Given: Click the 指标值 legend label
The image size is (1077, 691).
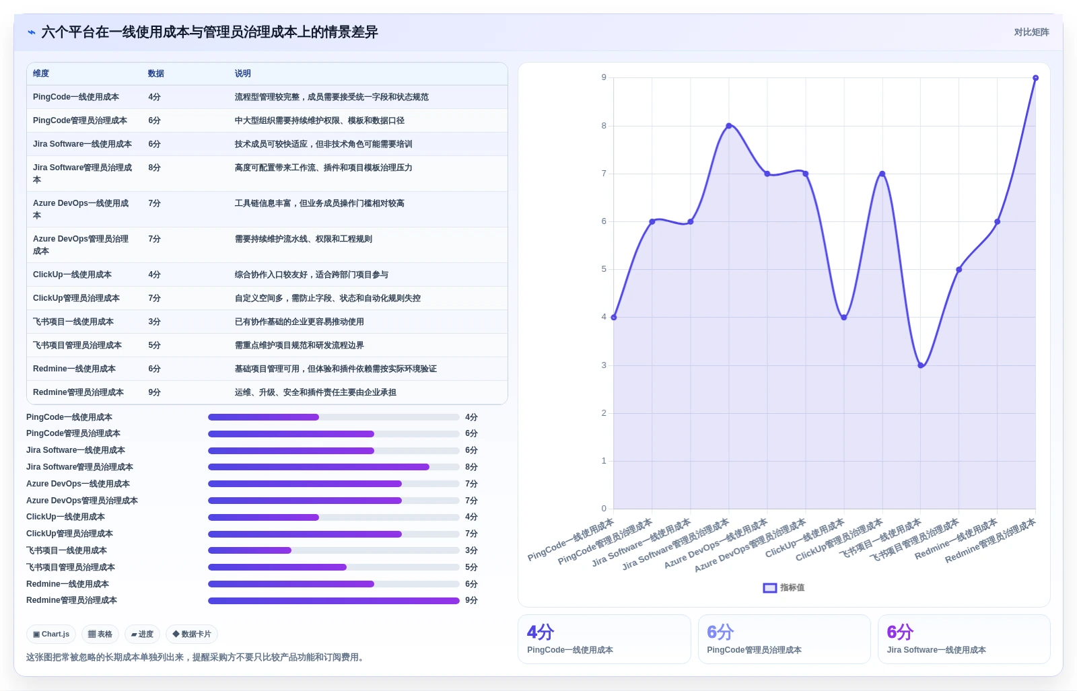Looking at the screenshot, I should click(x=792, y=588).
